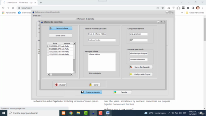Screen dimensions: 206x116
Task: Focus the Email que Recibe field
Action: pyautogui.click(x=102, y=40)
